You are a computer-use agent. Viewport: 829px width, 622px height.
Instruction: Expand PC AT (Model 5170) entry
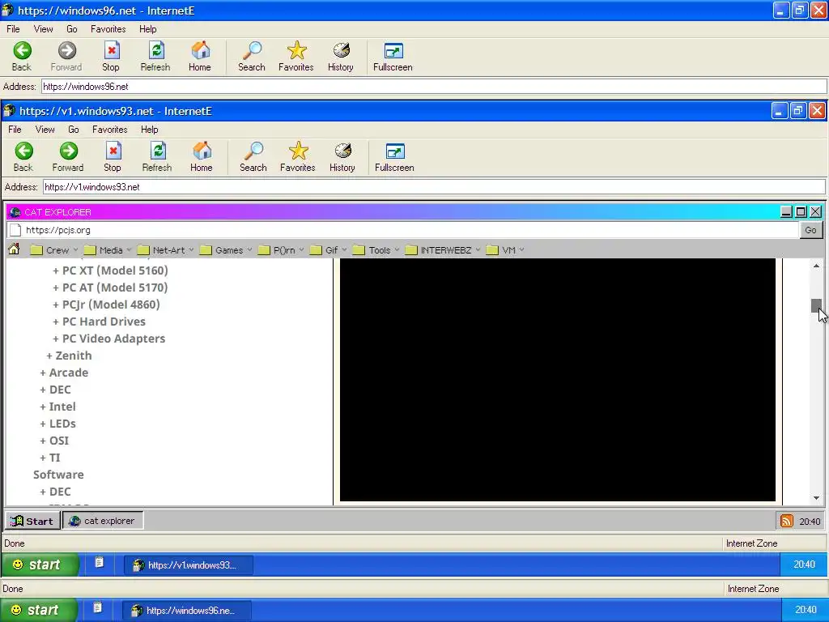point(110,288)
